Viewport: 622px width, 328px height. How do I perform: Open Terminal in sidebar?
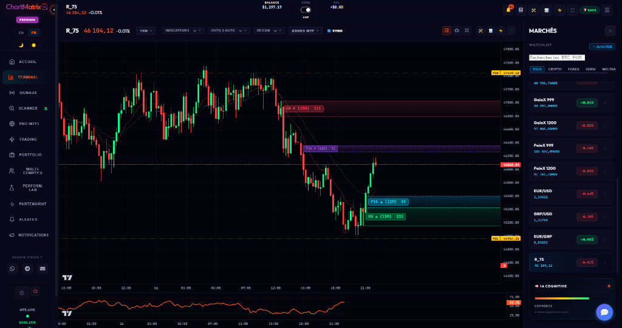click(28, 77)
